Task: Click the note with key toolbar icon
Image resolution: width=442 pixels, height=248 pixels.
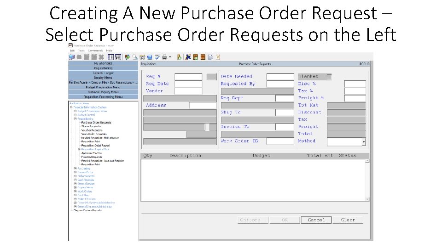Action: click(218, 57)
